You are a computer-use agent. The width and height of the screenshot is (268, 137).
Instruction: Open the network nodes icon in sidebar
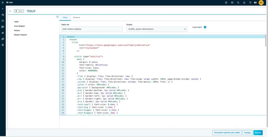click(3, 15)
